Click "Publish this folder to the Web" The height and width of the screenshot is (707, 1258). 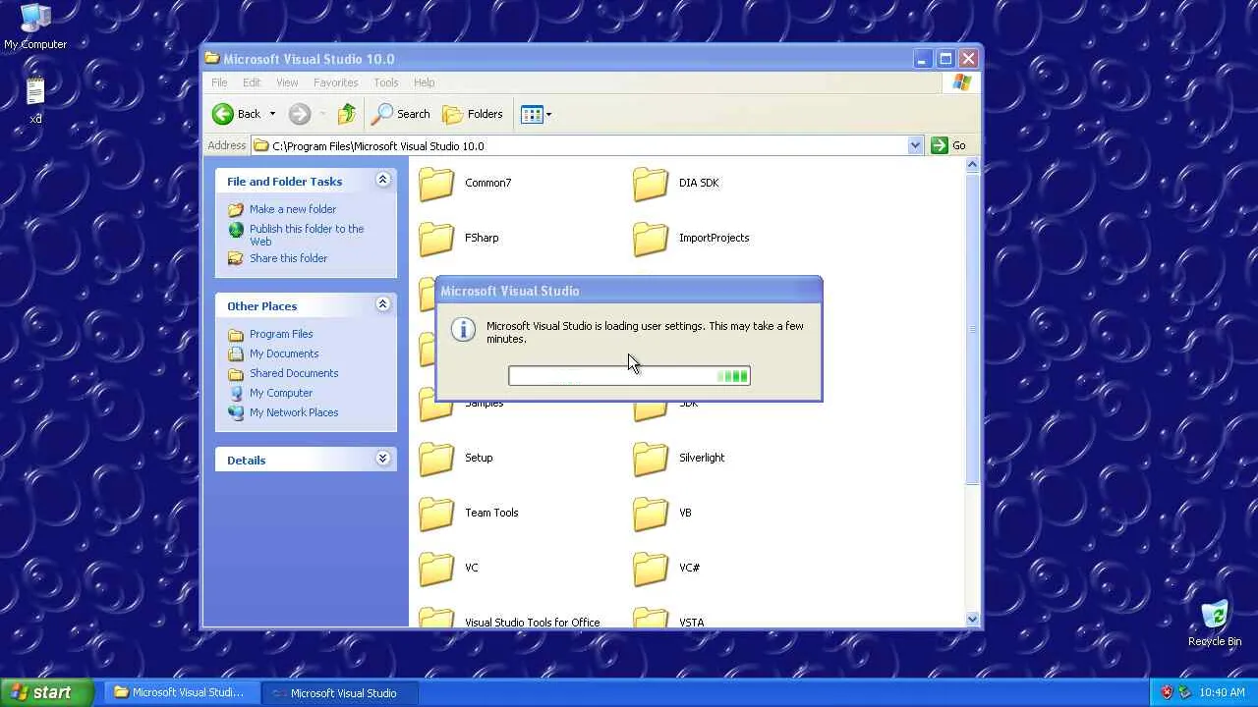coord(307,235)
